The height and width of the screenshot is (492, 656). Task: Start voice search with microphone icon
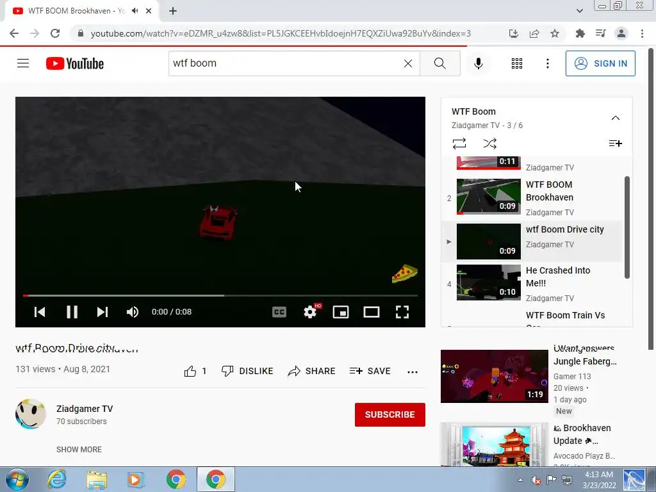(478, 63)
